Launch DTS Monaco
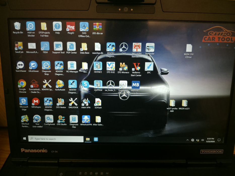This screenshot has width=235, height=176. [123, 66]
